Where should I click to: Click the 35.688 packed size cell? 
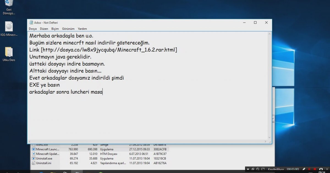[93, 158]
